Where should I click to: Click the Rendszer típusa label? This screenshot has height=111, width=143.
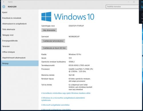47,79
